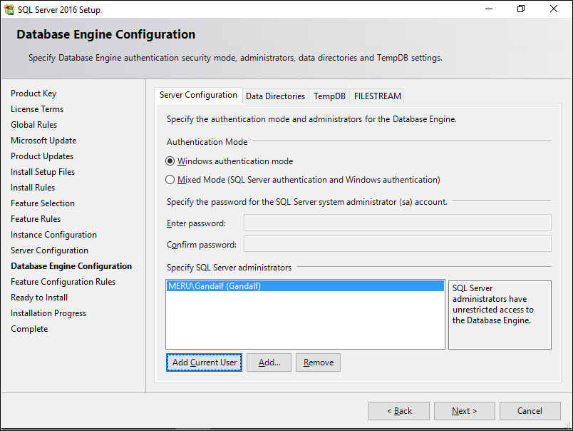Click Feature Selection step in sidebar
The height and width of the screenshot is (431, 573).
pyautogui.click(x=43, y=203)
